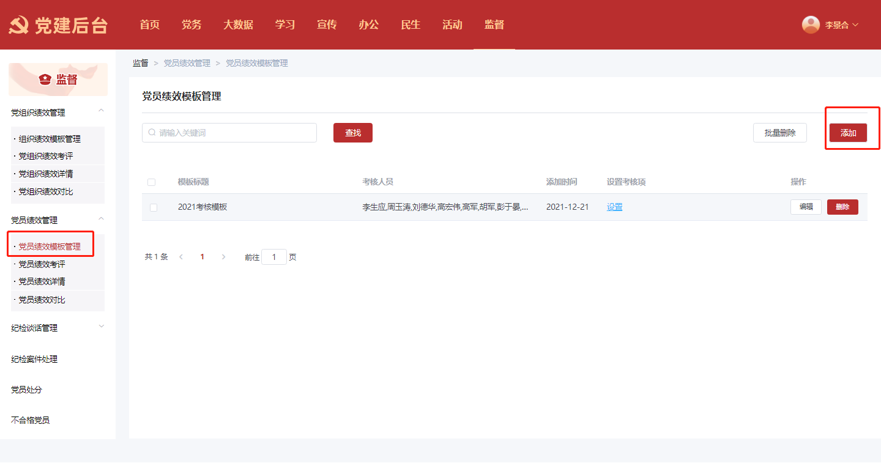Click the 添加 button to add template
881x463 pixels.
click(x=848, y=133)
